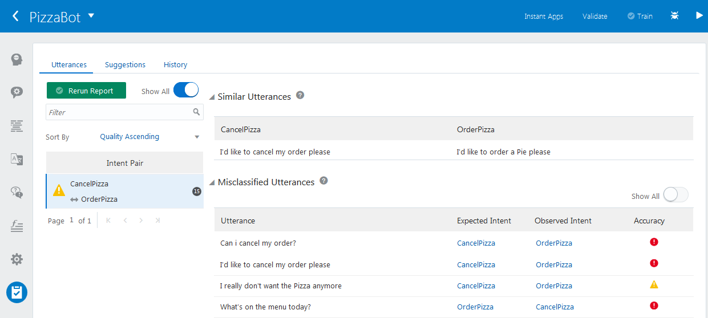Collapse the Misclassified Utterances section
This screenshot has height=318, width=708.
click(212, 183)
